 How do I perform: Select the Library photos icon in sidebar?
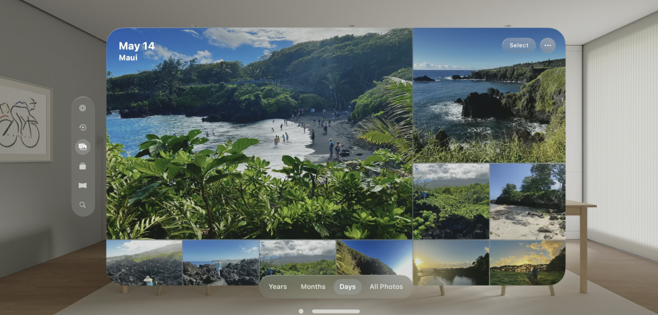(x=83, y=147)
